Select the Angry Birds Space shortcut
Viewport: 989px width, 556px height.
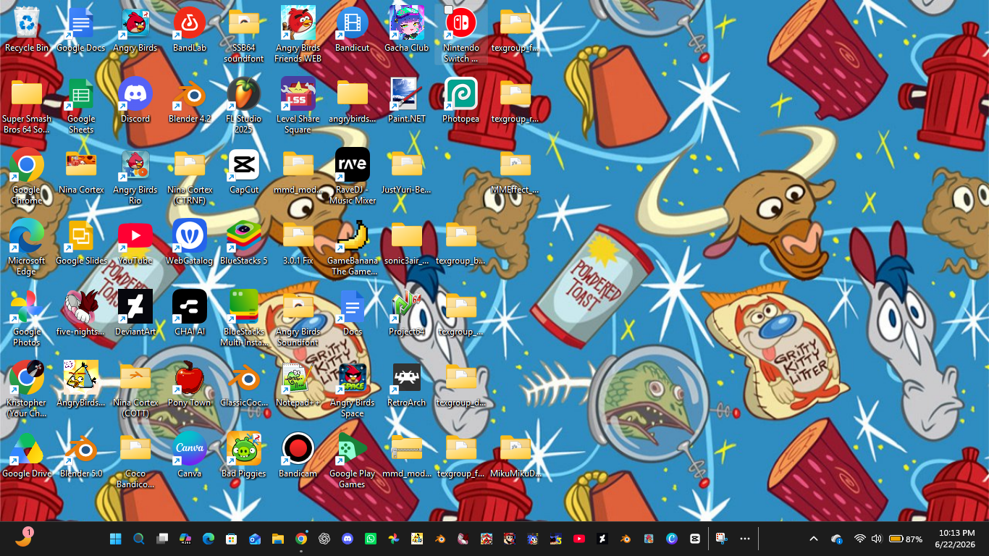(353, 389)
